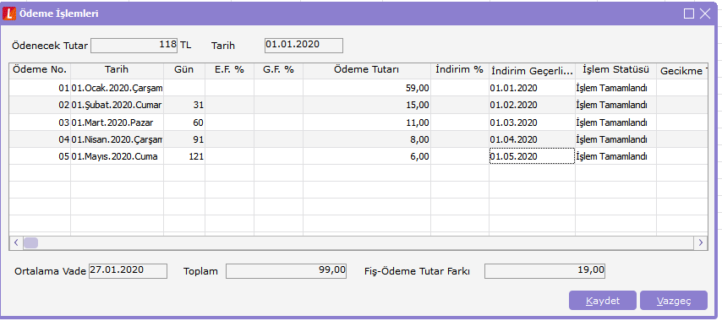
Task: Close the Ödeme İşlemleri window
Action: click(x=705, y=14)
